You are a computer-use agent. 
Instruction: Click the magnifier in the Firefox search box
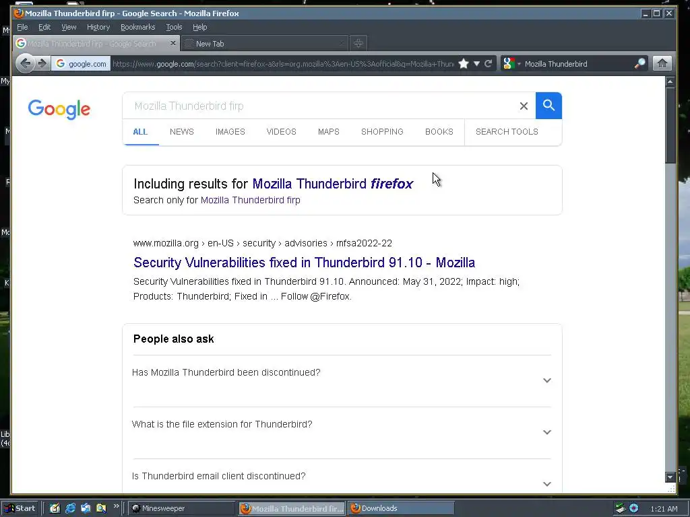pos(640,64)
